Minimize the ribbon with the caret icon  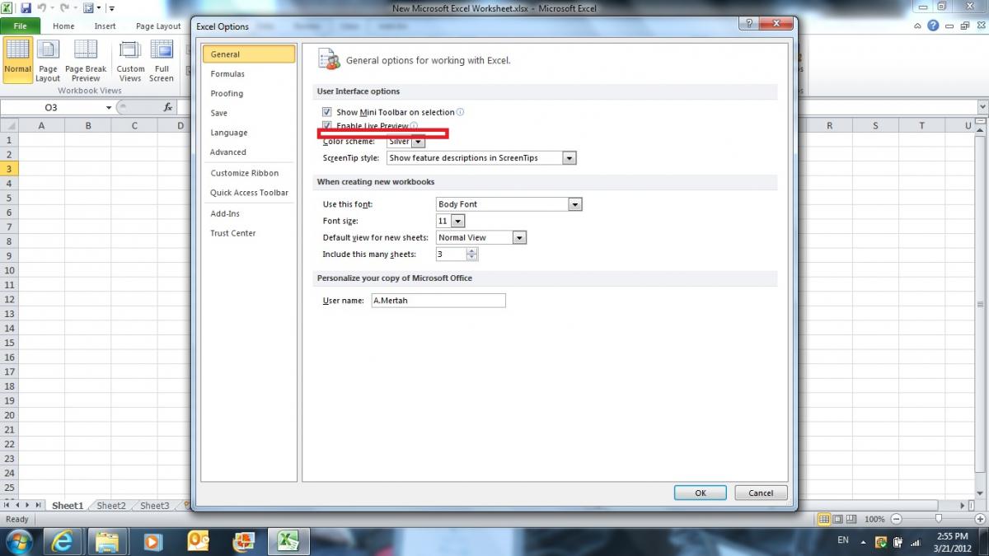click(x=919, y=26)
